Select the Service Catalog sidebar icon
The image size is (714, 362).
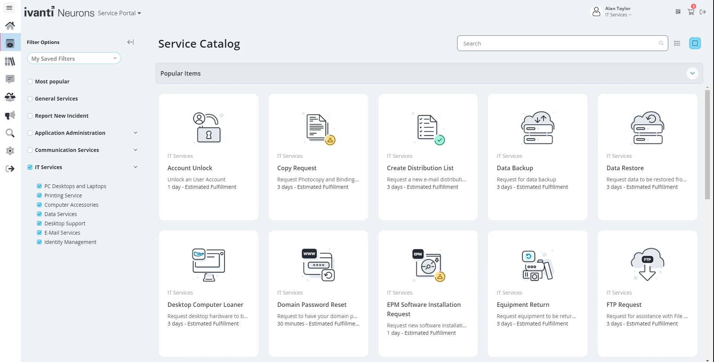pos(10,43)
